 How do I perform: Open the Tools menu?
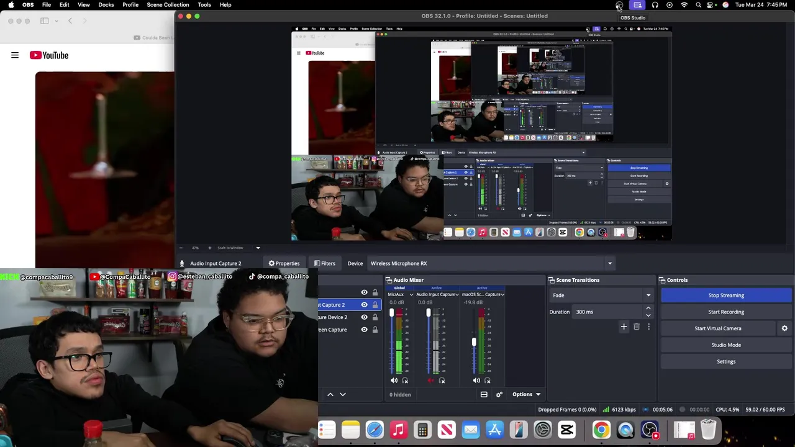click(x=204, y=5)
